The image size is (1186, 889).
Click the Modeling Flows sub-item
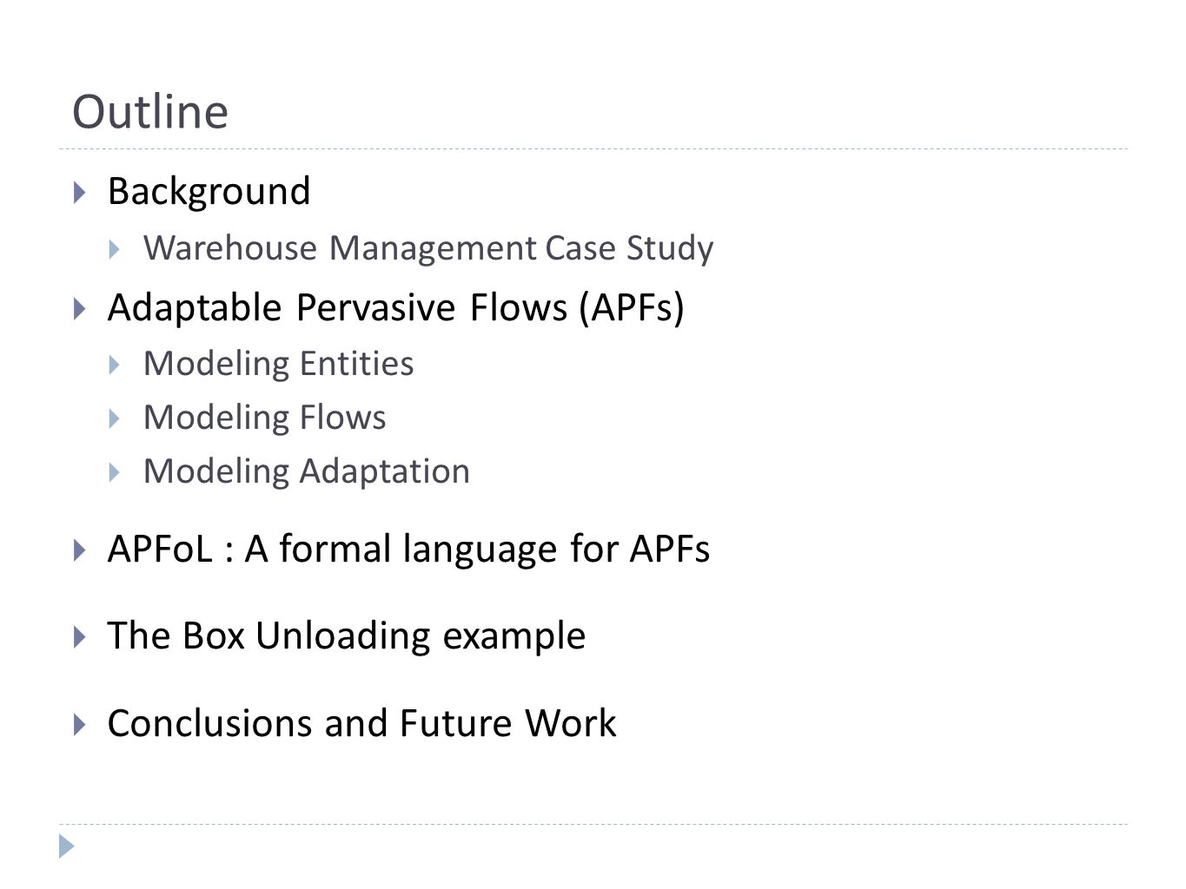tap(265, 418)
